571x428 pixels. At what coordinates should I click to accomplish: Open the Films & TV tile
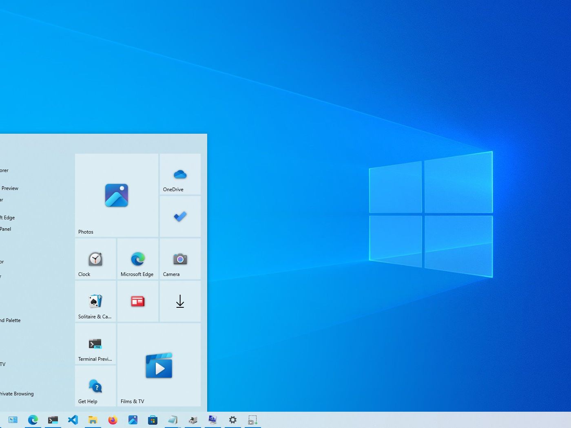pyautogui.click(x=159, y=365)
